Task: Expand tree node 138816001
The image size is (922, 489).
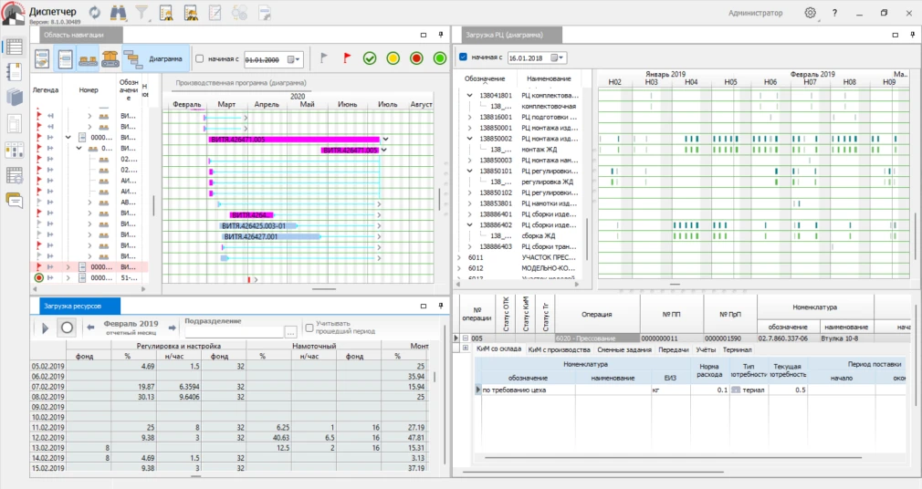Action: (470, 118)
